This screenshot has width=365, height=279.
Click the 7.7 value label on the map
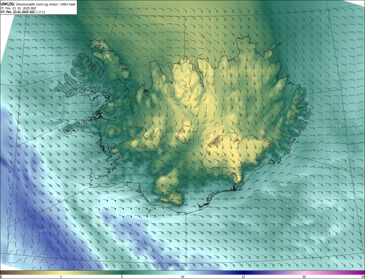(300, 118)
